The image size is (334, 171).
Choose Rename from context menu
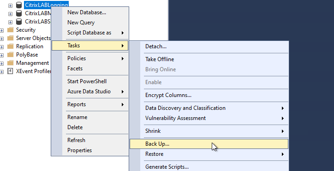(90, 117)
